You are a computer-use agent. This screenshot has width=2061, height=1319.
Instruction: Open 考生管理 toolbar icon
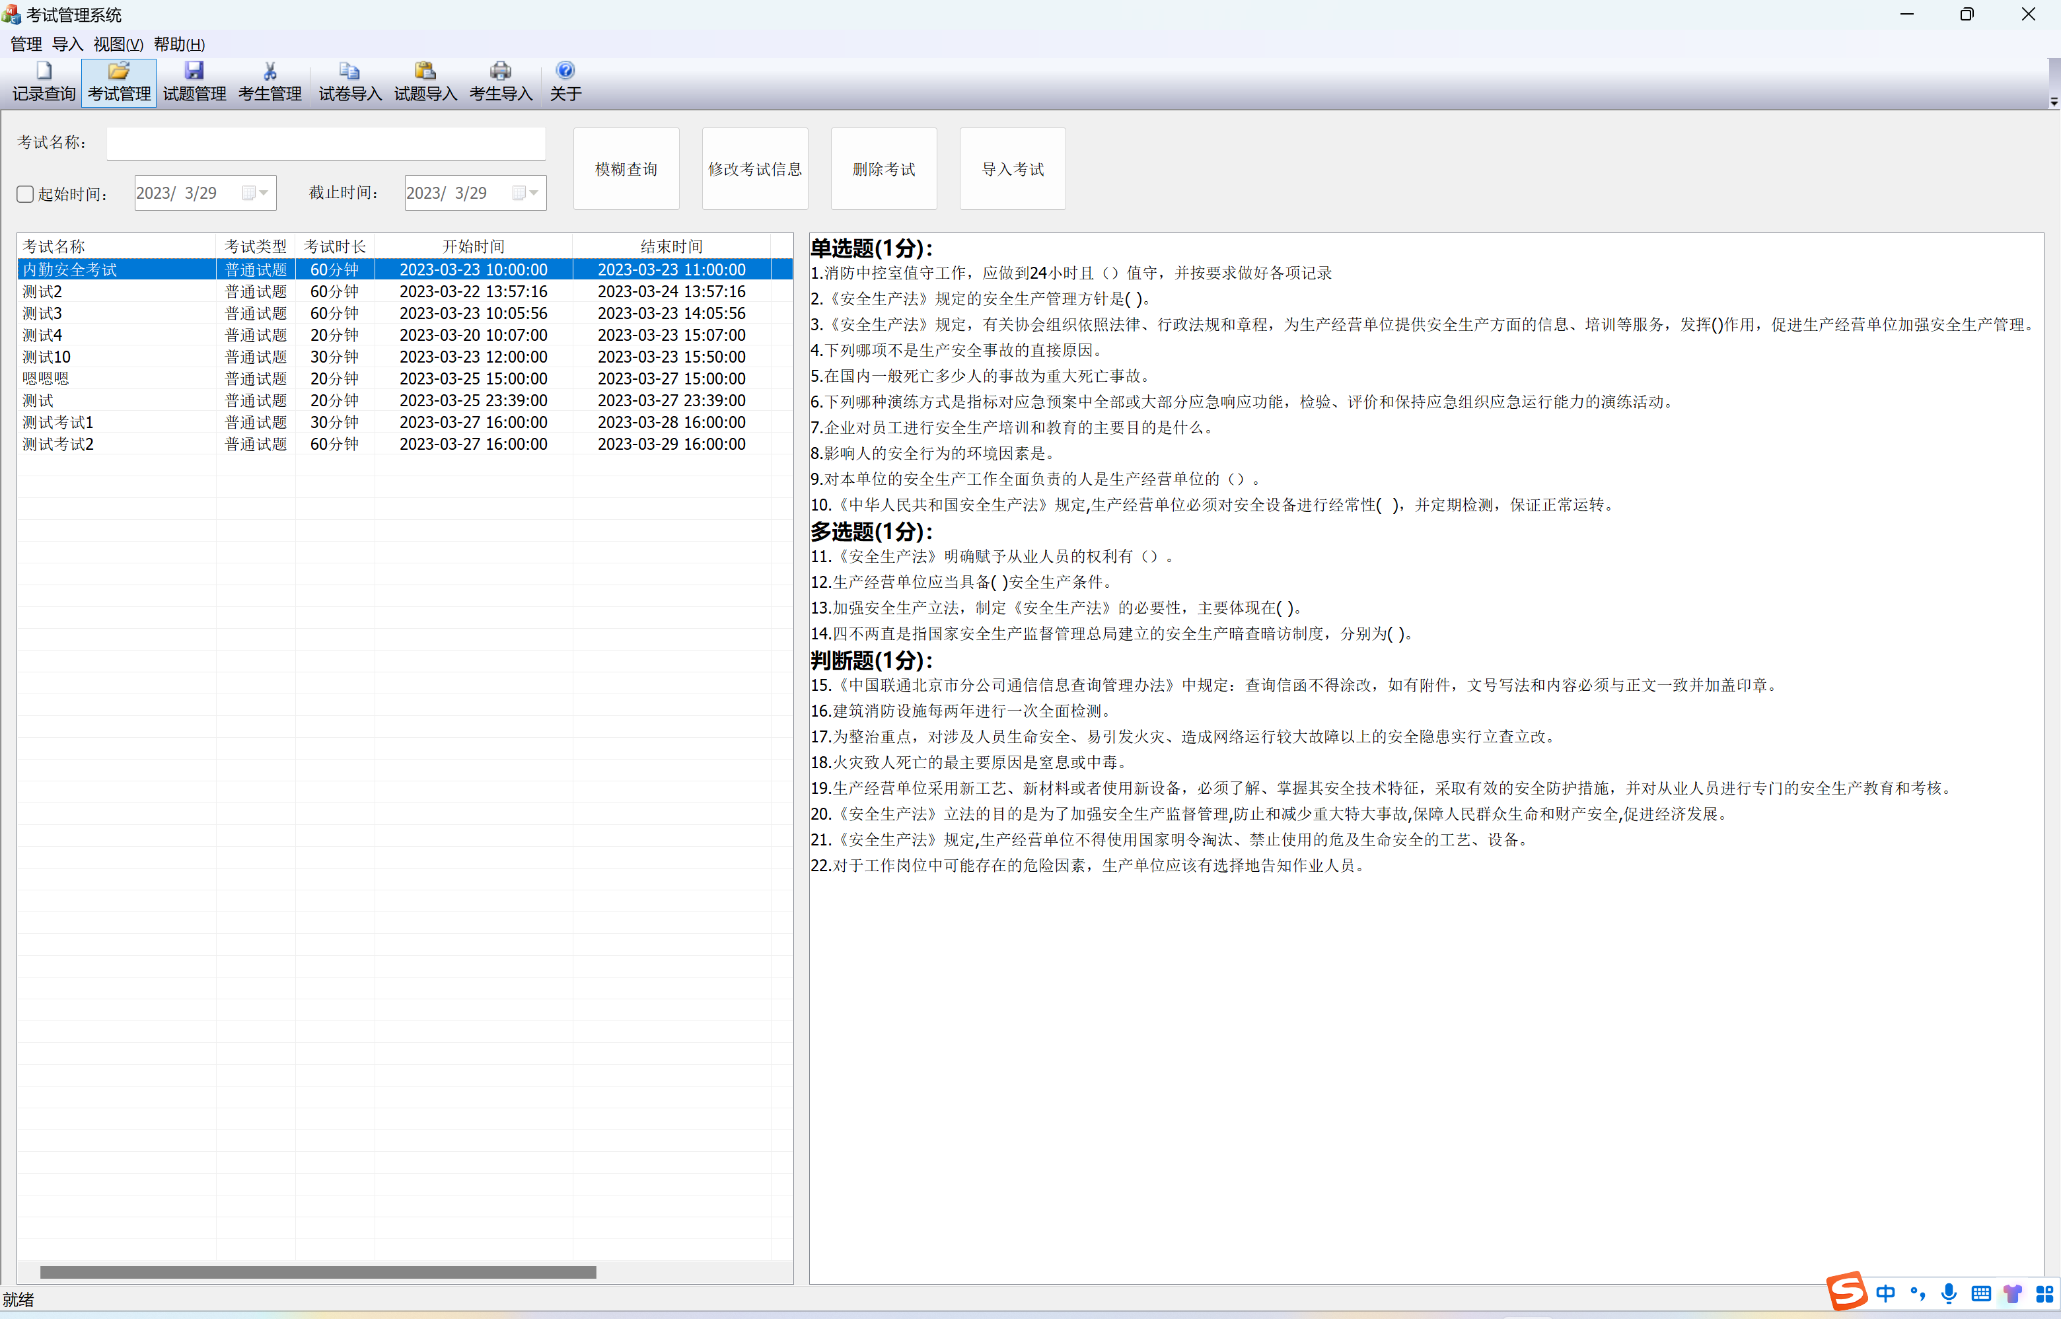point(270,82)
